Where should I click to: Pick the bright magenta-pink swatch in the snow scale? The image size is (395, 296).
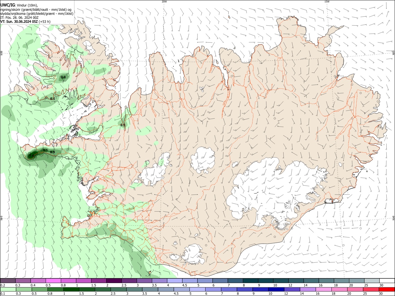[53, 281]
